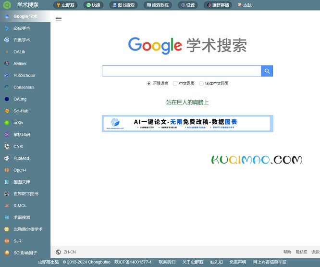Click the OA.mg dark blue circle icon
The height and width of the screenshot is (267, 320).
7,99
